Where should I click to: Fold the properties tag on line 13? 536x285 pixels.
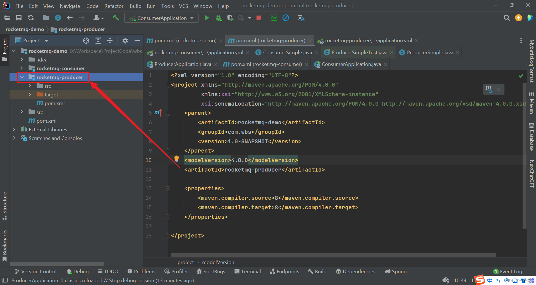(x=168, y=189)
